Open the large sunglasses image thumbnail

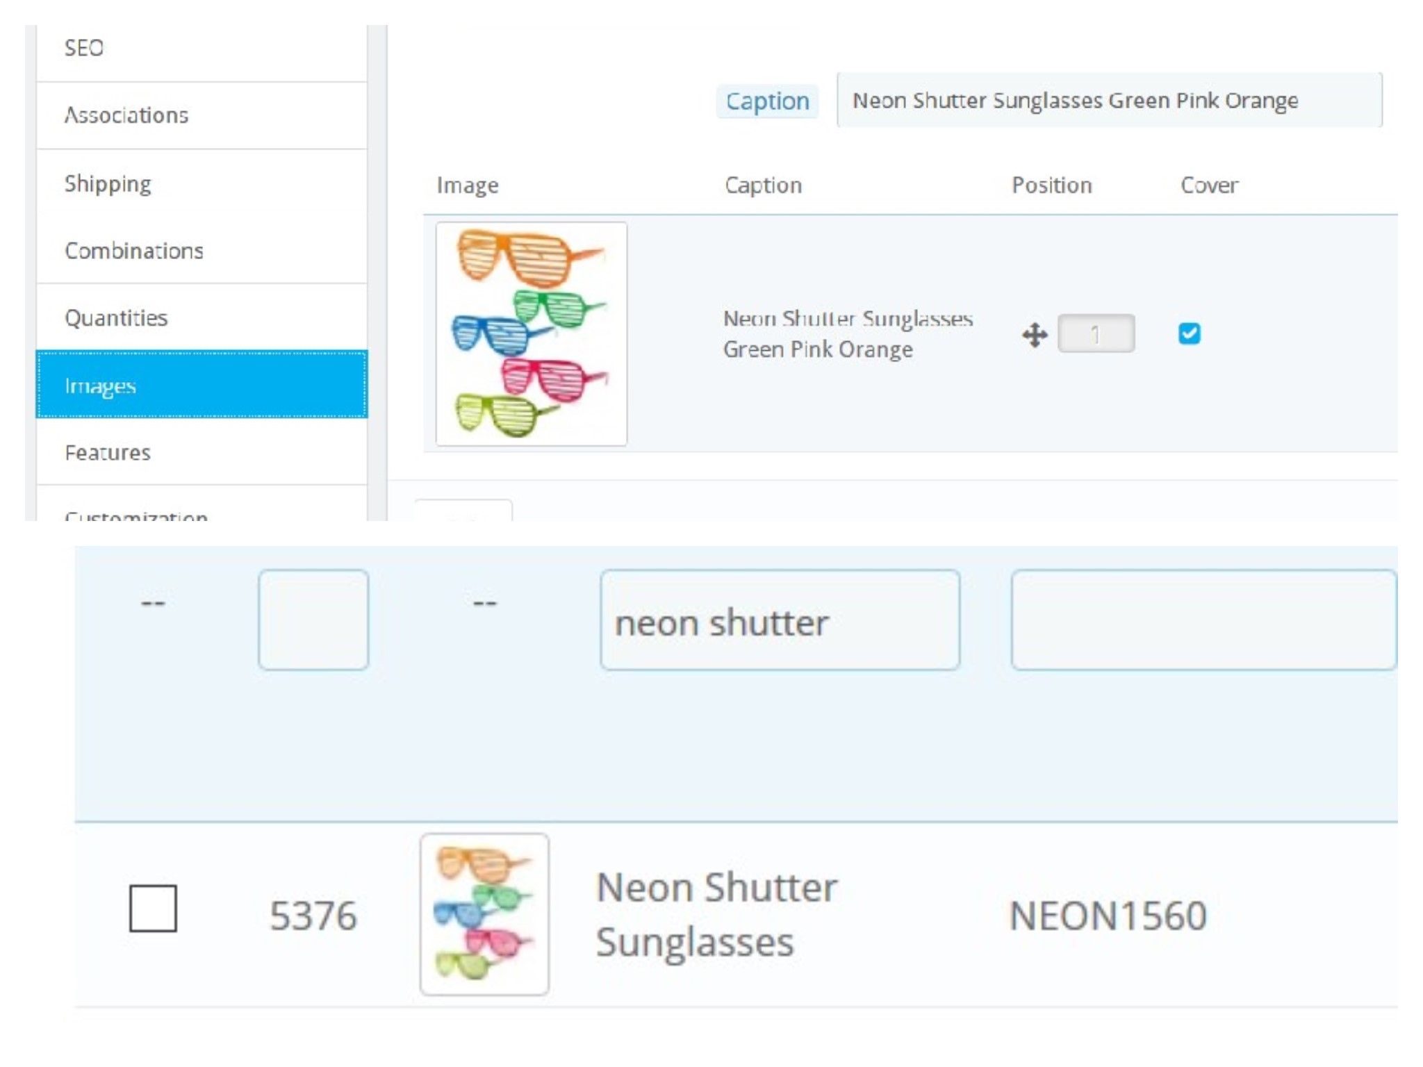click(531, 334)
